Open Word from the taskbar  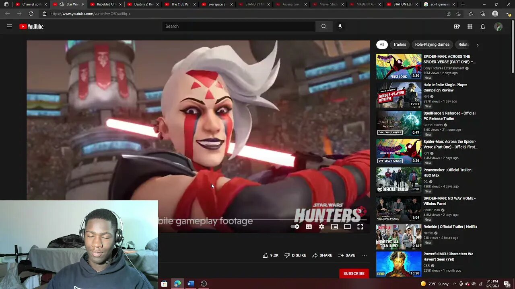(x=191, y=284)
